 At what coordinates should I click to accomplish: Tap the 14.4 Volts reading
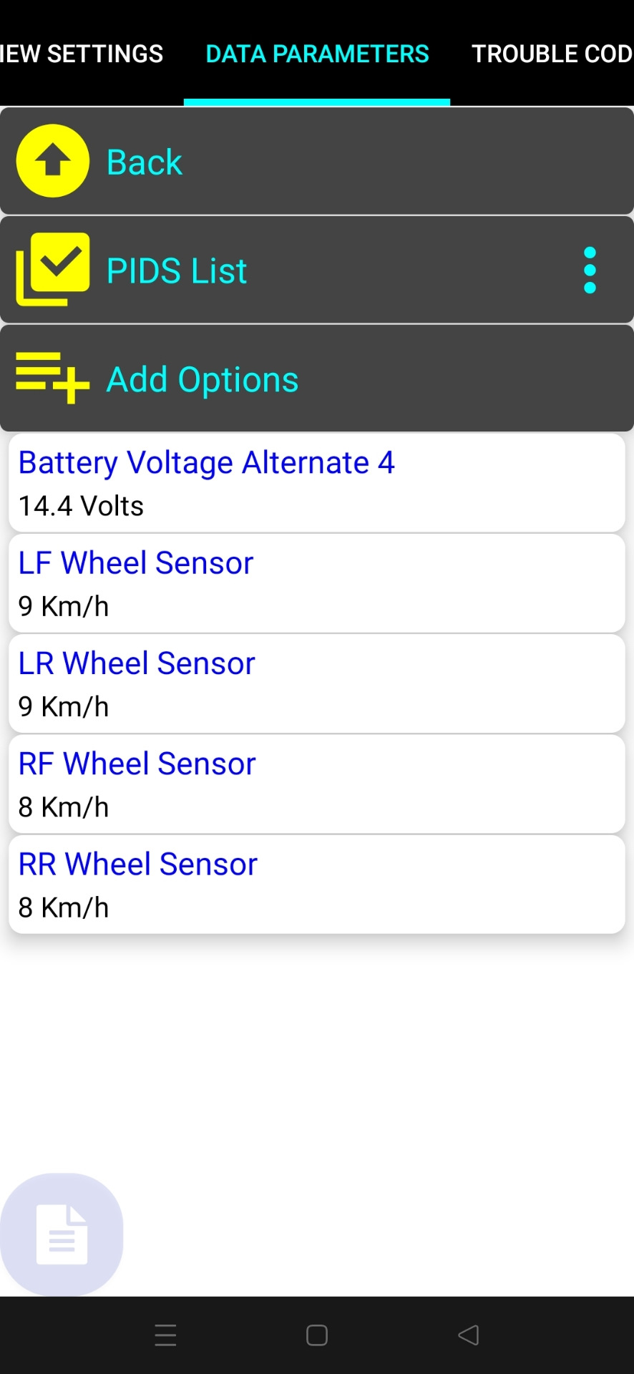click(81, 506)
